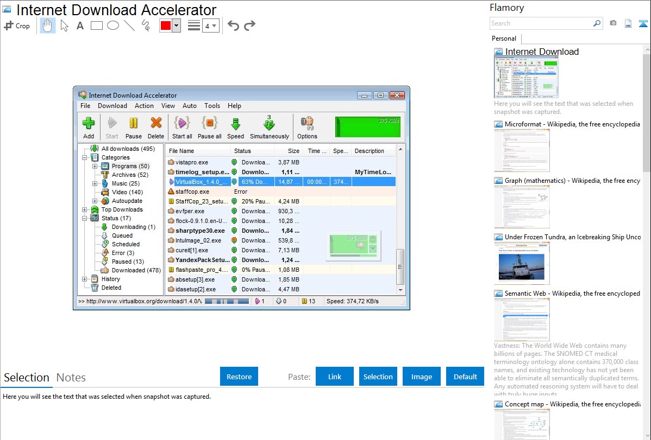Screen dimensions: 651x440
Task: Open the line width dropdown showing 4
Action: [x=210, y=25]
